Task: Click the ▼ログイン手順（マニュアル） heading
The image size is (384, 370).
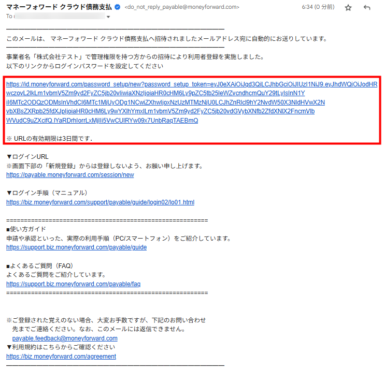Action: [x=47, y=193]
